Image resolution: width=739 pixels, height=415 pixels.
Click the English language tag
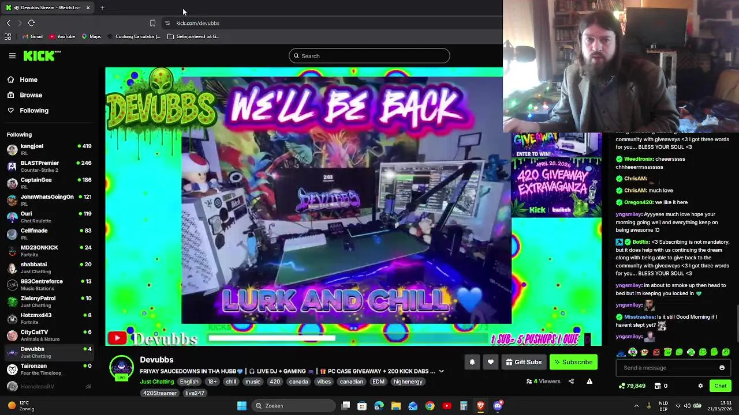tap(189, 382)
